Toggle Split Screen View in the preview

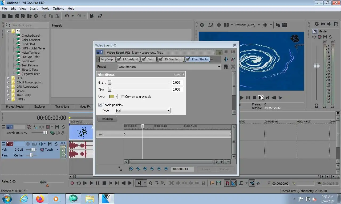coord(226,25)
